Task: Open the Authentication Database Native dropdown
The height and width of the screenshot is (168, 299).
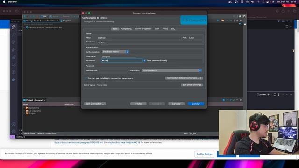Action: [x=115, y=52]
